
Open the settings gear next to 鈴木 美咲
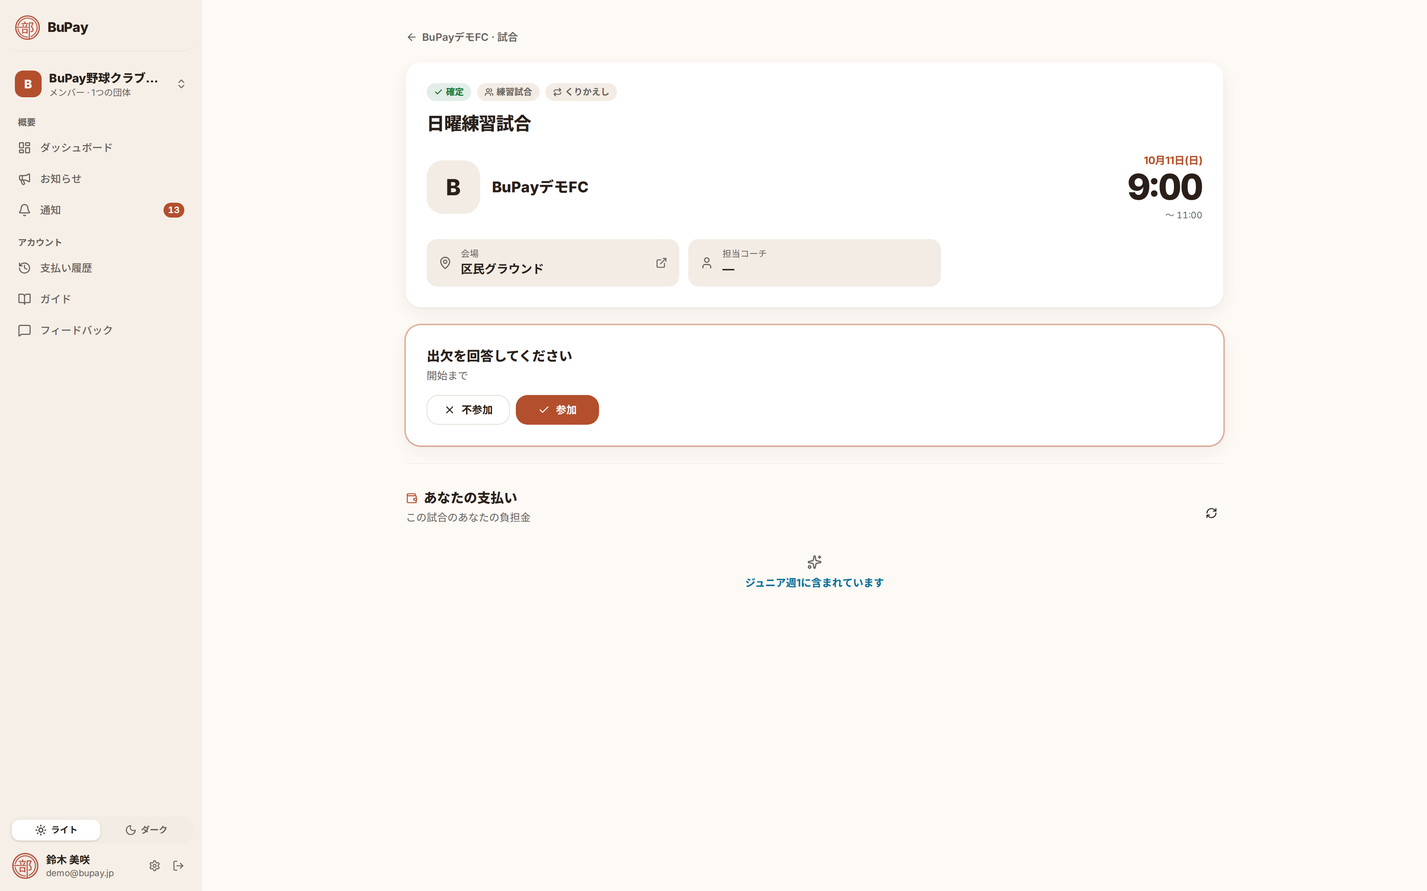[x=155, y=866]
